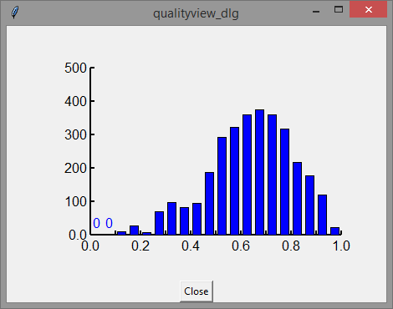Click the second blue 0 label
393x309 pixels.
point(109,223)
